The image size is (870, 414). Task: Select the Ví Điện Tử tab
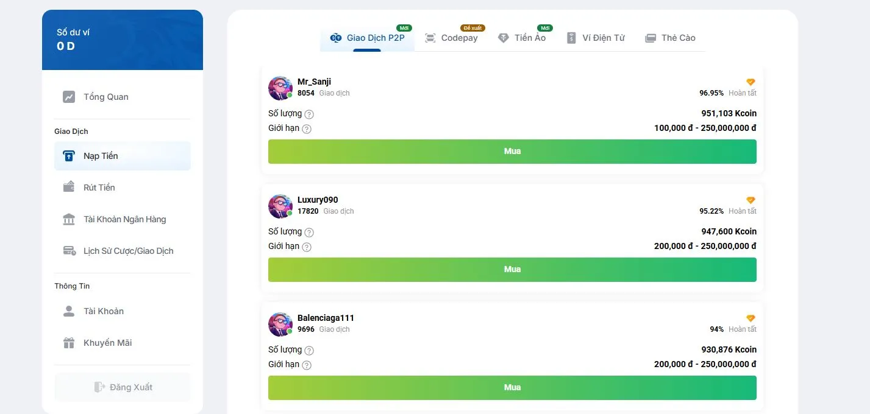pyautogui.click(x=596, y=38)
